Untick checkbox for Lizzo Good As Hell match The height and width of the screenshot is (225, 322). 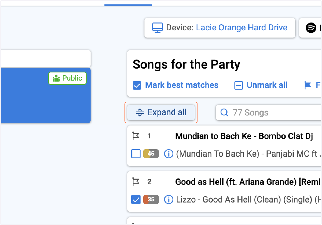coord(136,200)
